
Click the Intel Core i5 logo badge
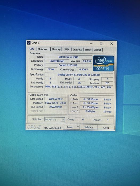(103, 64)
